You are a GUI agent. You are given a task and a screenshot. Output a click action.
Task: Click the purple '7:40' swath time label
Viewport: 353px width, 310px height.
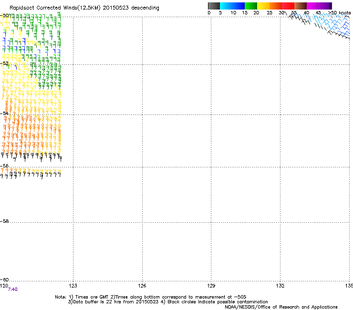click(12, 289)
